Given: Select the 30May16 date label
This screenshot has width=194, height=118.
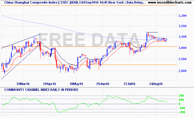Looking at the screenshot, I should click(76, 84).
